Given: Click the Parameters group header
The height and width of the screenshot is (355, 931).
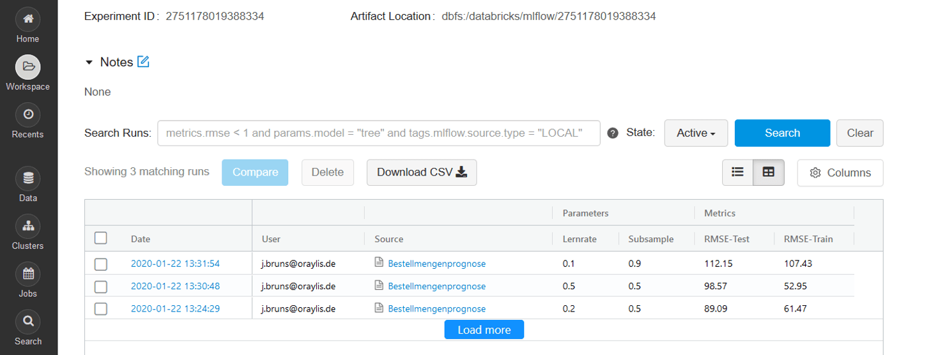Looking at the screenshot, I should point(585,213).
